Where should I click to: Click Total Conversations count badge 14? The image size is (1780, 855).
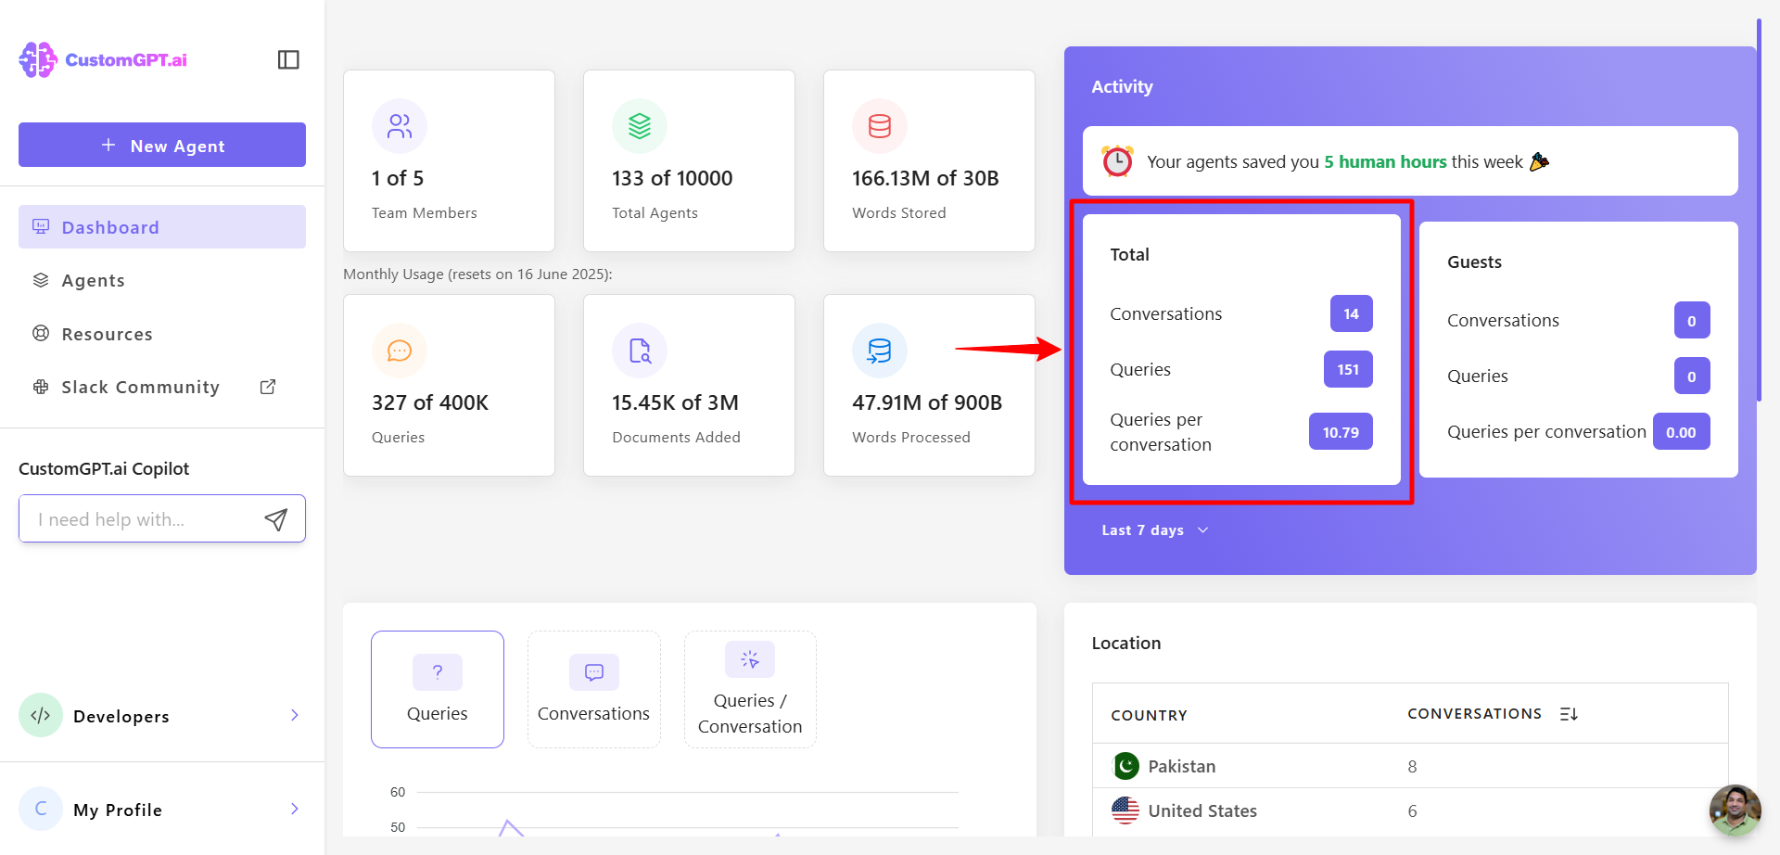(x=1351, y=313)
